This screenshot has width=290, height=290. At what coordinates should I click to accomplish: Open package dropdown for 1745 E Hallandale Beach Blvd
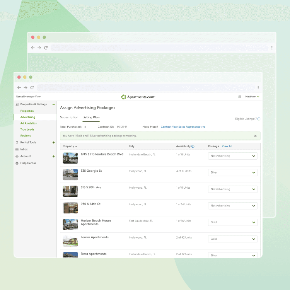pos(233,156)
